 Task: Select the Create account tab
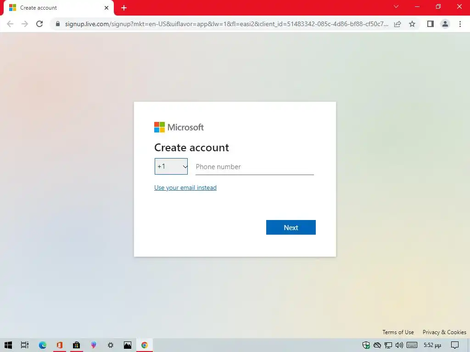pyautogui.click(x=58, y=8)
